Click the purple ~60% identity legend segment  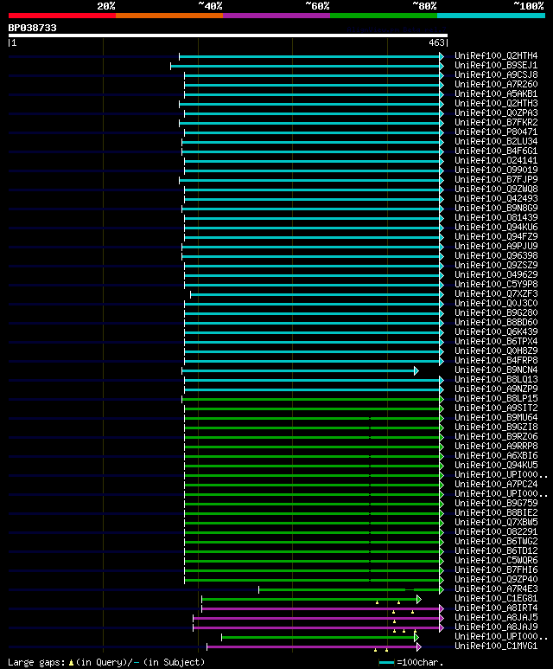click(x=276, y=16)
